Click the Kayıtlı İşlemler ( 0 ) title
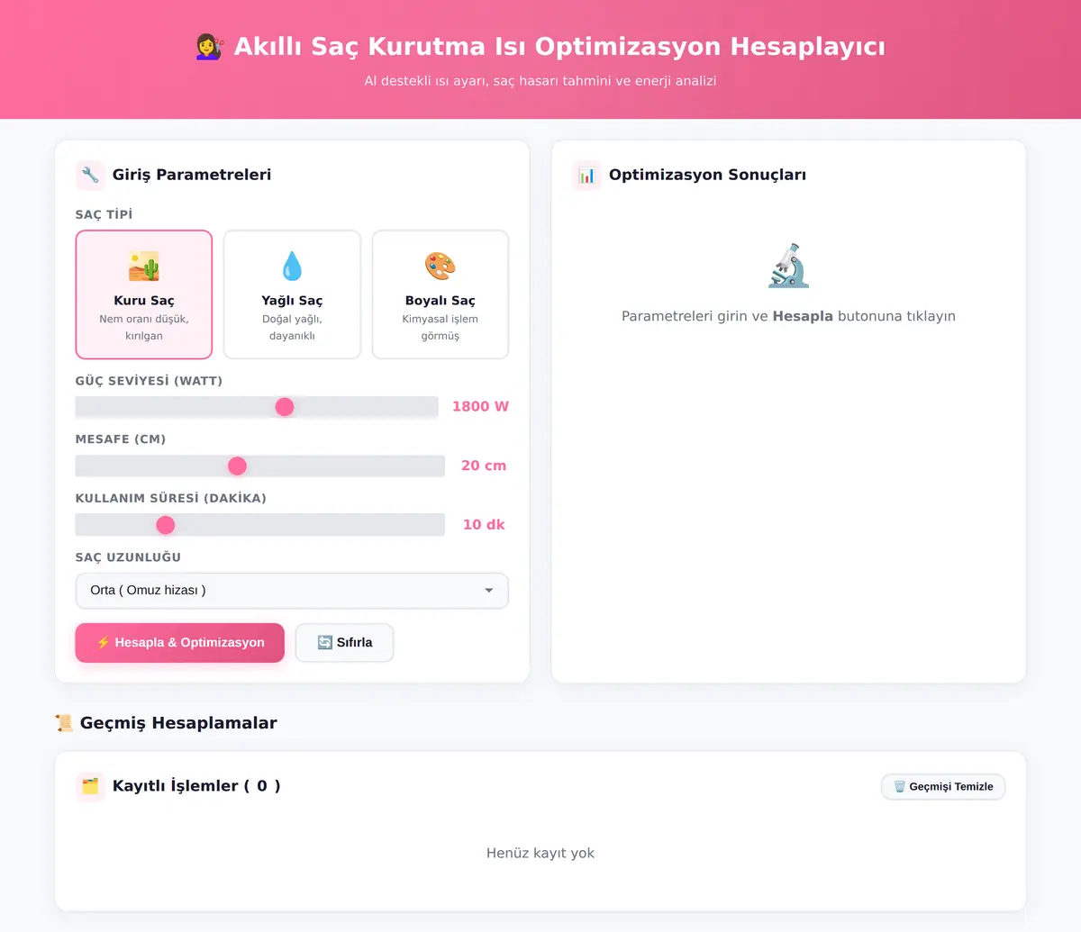 pos(196,786)
